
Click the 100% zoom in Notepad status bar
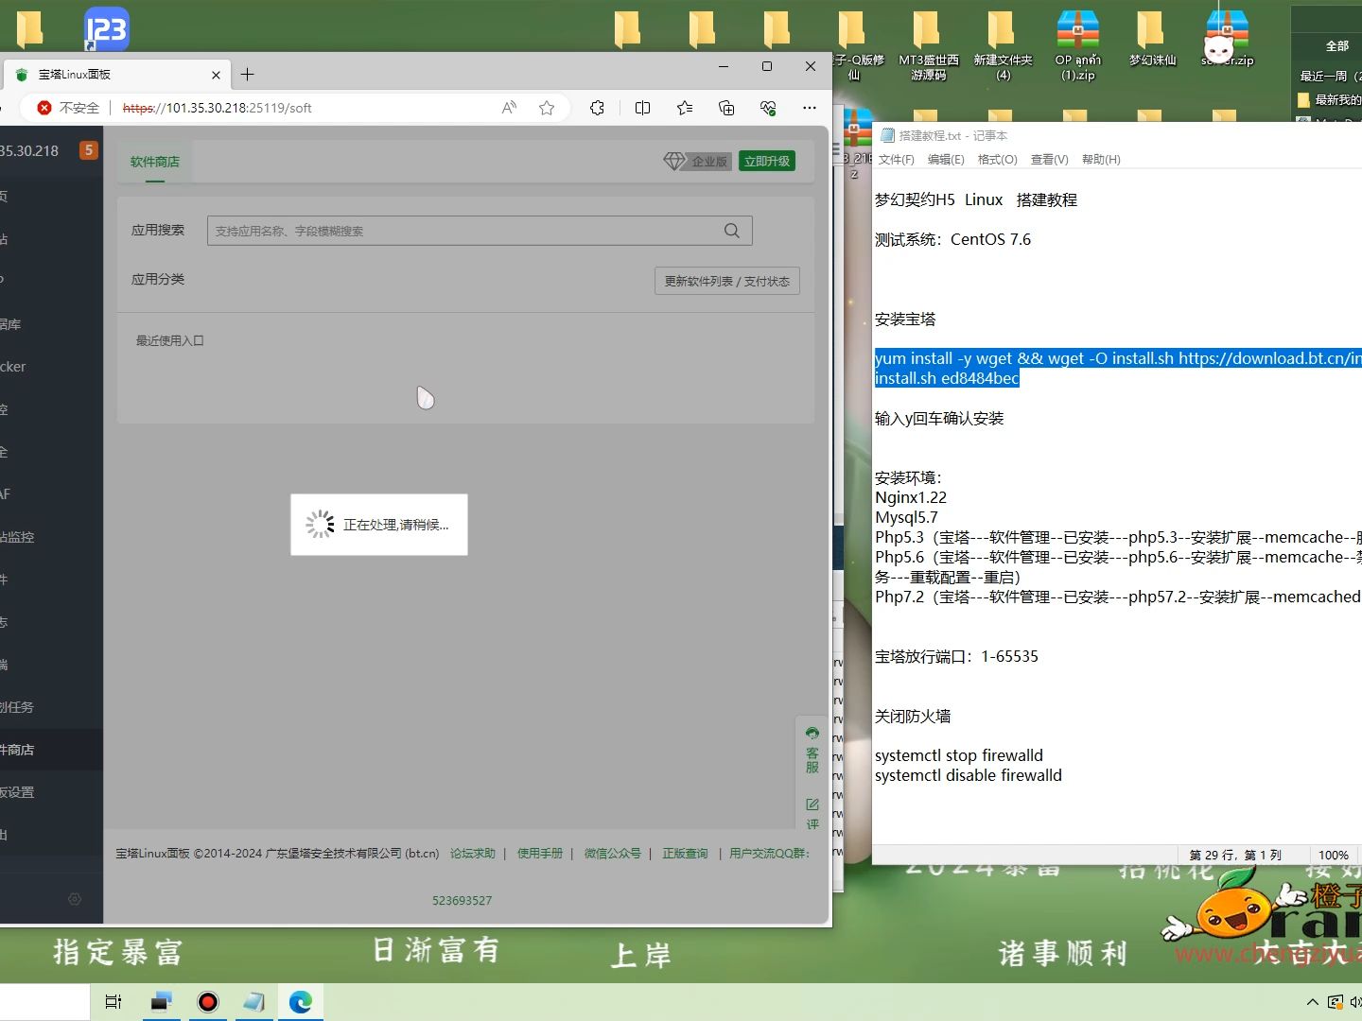click(x=1334, y=855)
